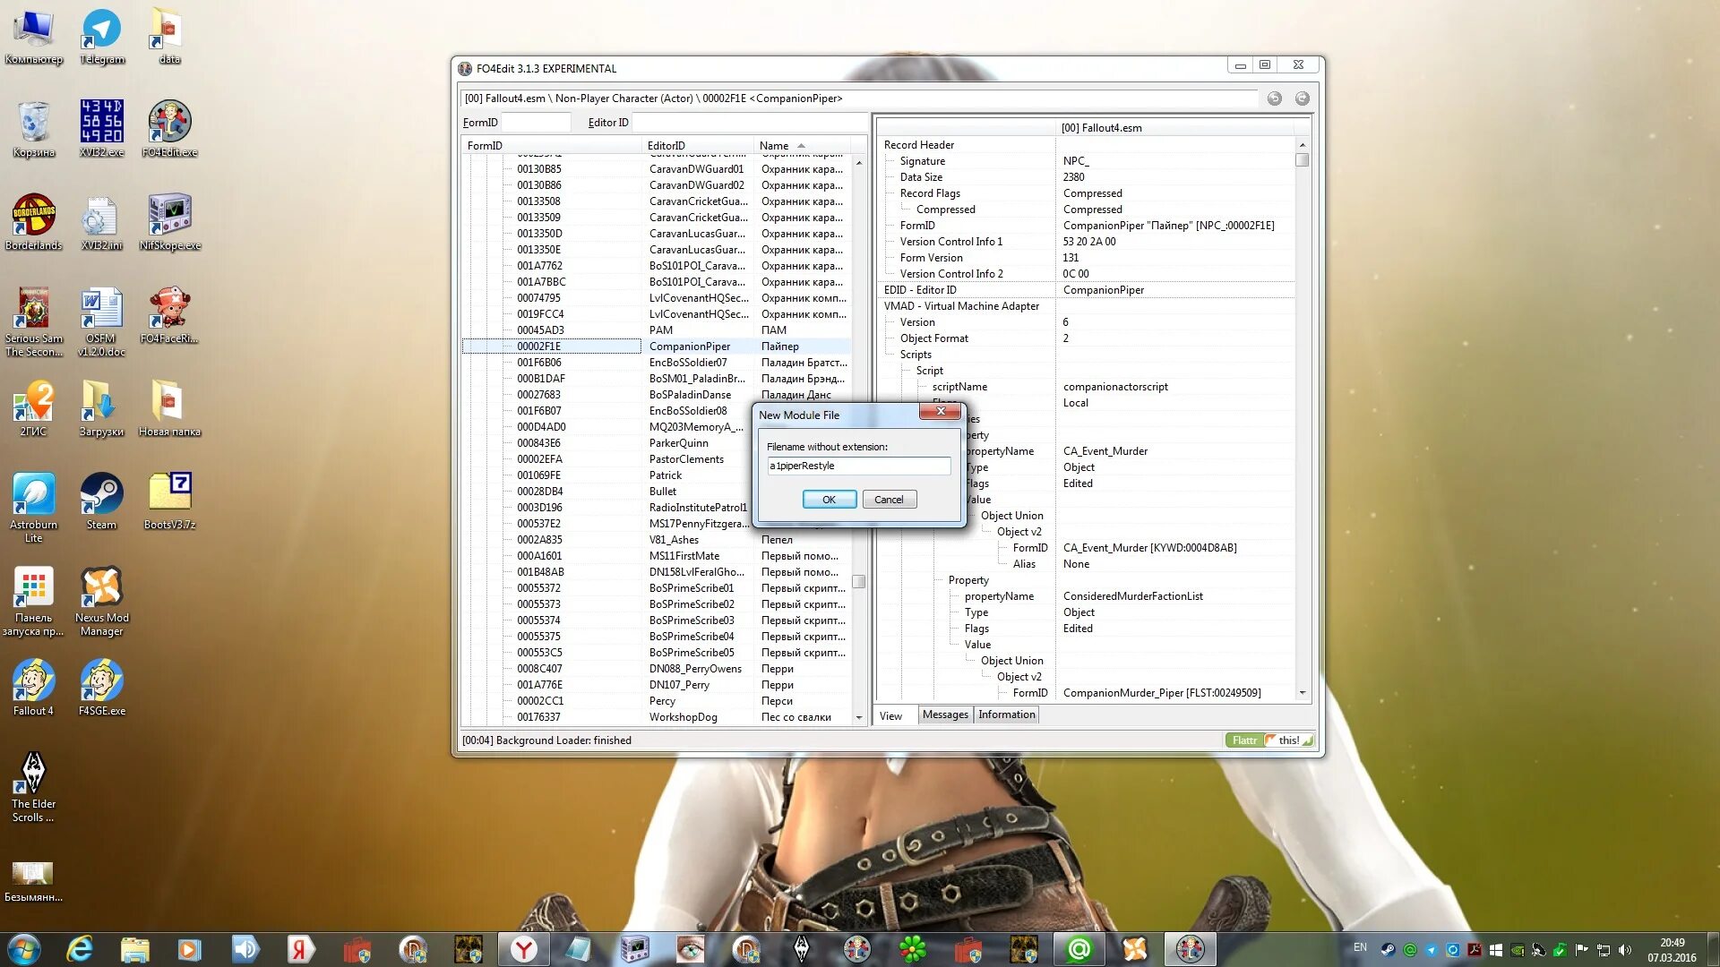Screen dimensions: 1720x967
Task: Click the navigate back arrow icon
Action: (1275, 98)
